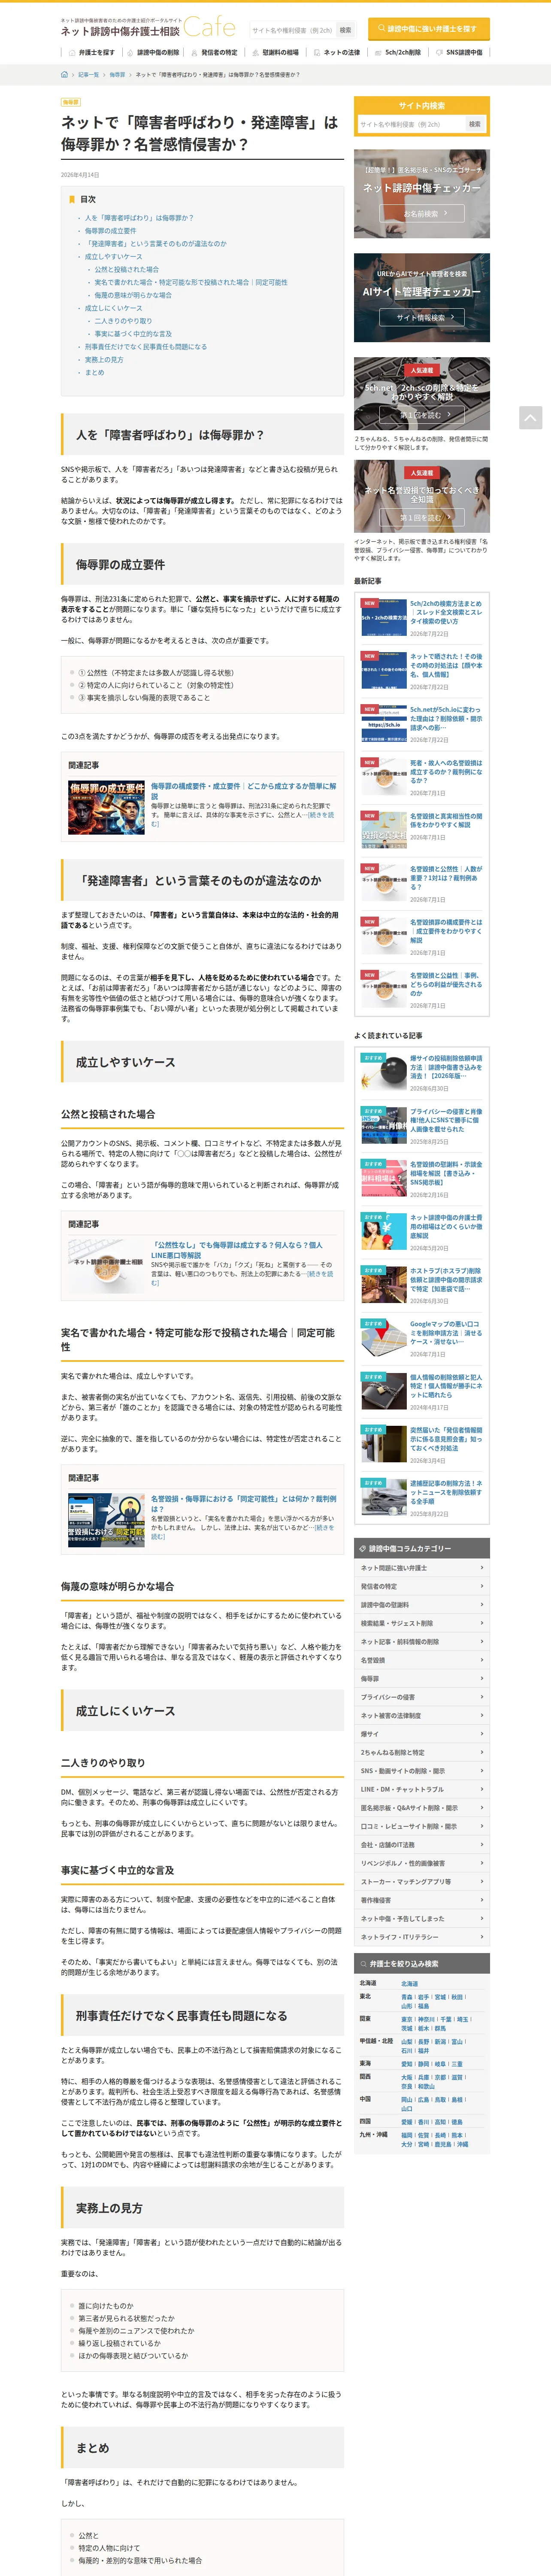Open the ネットライフ・ITリテラシー category
Screen dimensions: 551x2576
(422, 1937)
